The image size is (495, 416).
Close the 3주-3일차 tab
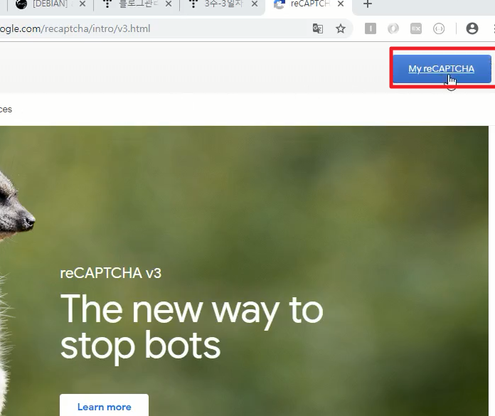coord(255,4)
